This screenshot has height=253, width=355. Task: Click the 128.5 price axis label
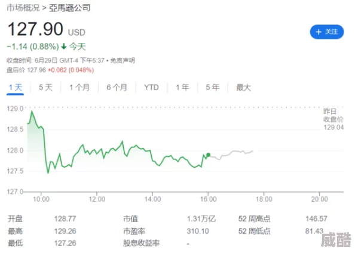pos(15,129)
